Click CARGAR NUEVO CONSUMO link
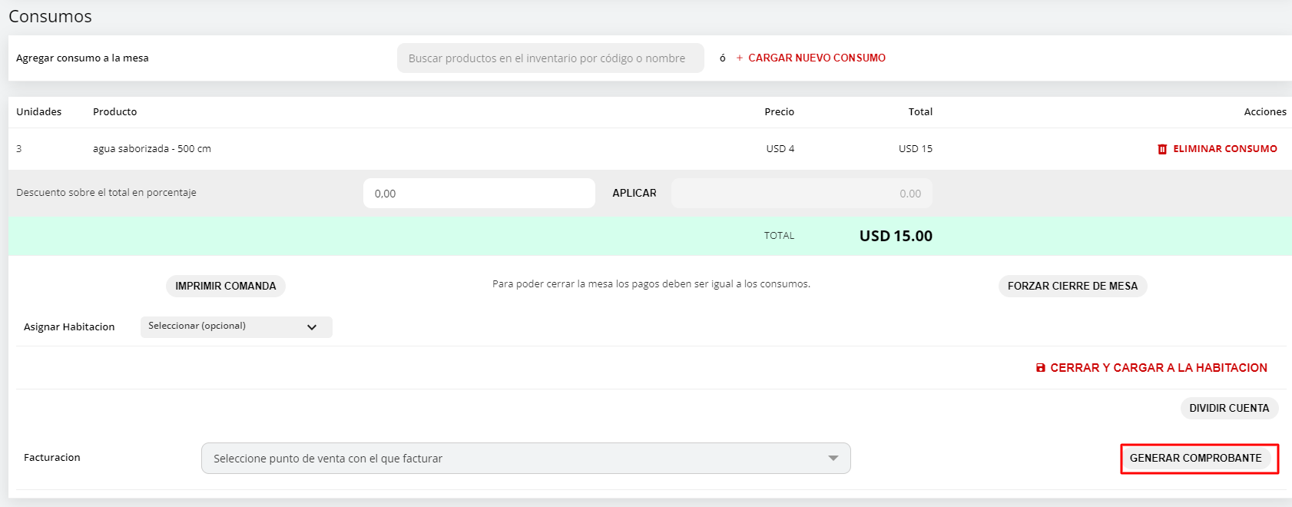Screen dimensions: 1292x507 (816, 58)
